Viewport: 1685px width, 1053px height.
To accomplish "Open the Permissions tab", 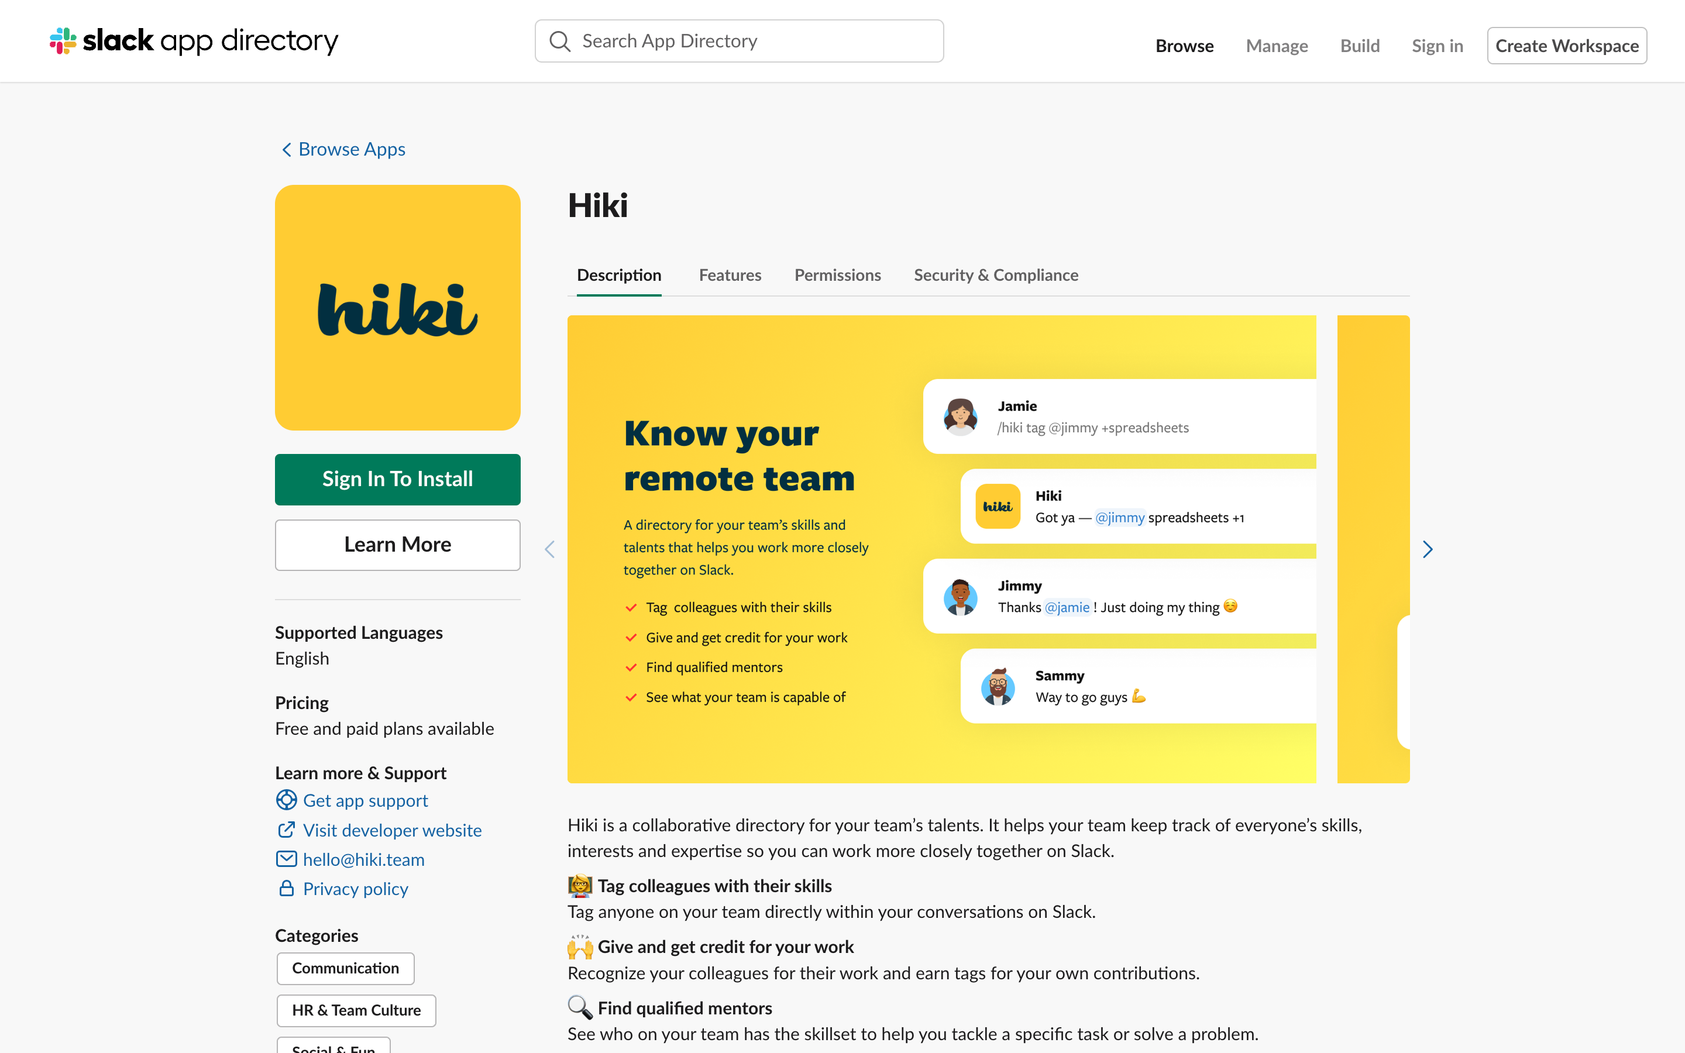I will 838,276.
